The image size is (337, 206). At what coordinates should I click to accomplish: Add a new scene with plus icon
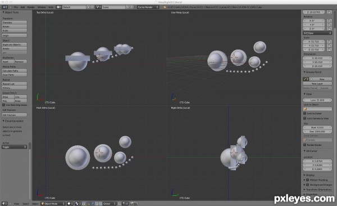[x=127, y=7]
